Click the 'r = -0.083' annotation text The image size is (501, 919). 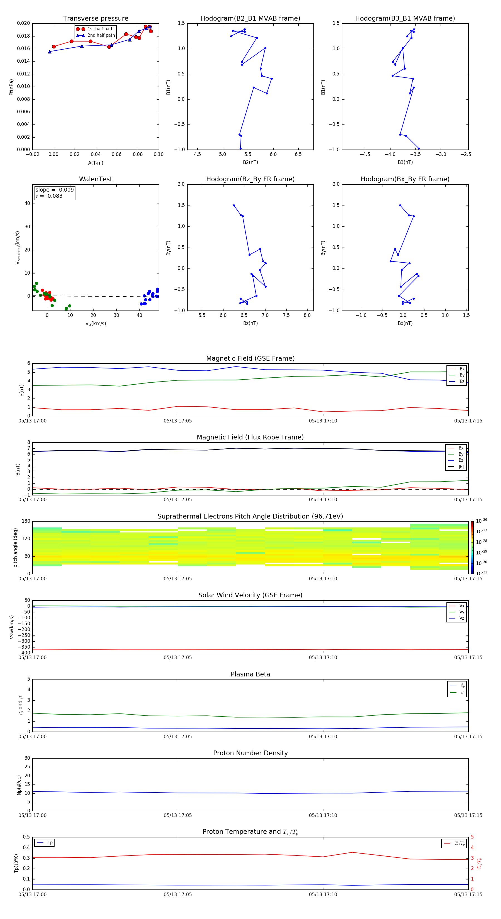(x=49, y=196)
